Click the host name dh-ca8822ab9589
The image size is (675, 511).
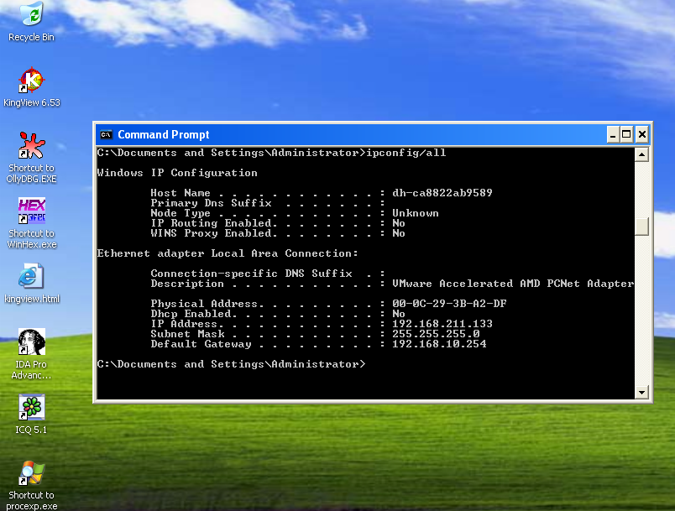pos(442,193)
